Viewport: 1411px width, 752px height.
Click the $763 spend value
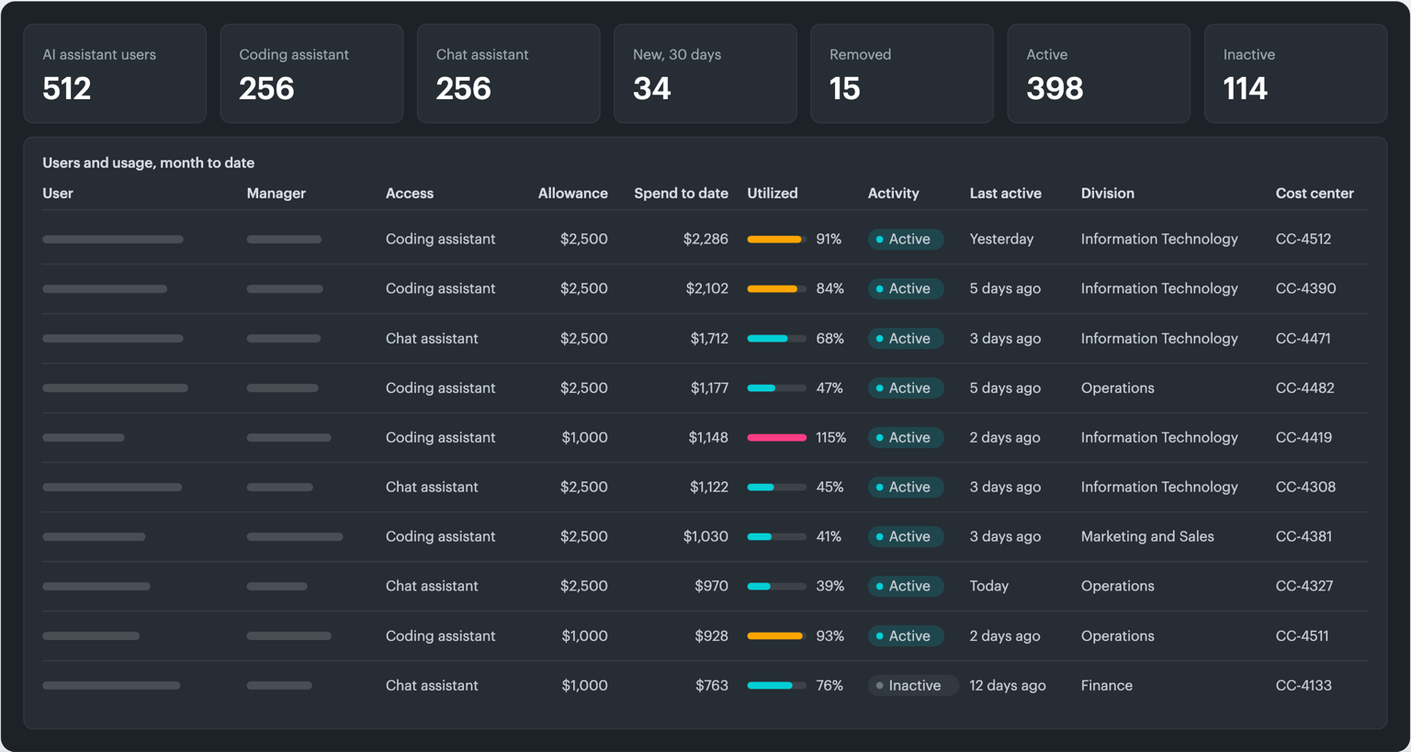[x=712, y=685]
